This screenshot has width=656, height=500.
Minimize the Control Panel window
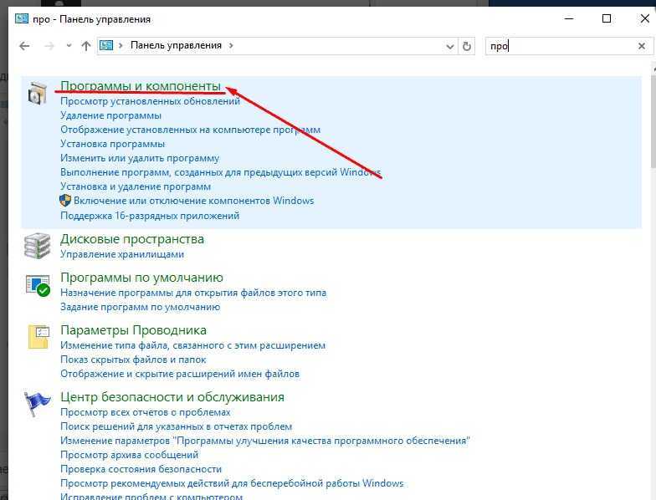[569, 18]
